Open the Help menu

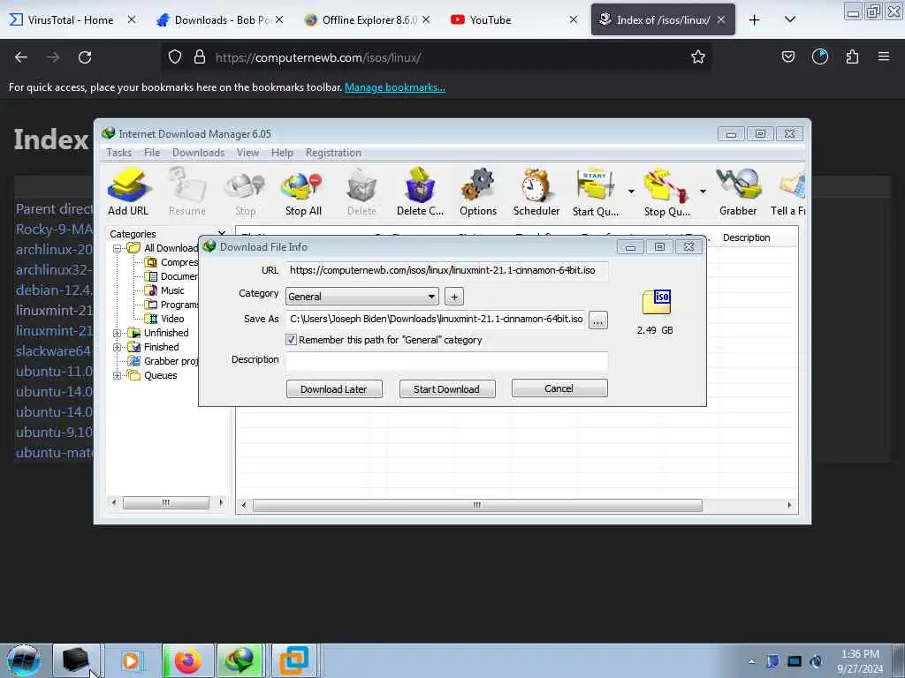tap(282, 153)
